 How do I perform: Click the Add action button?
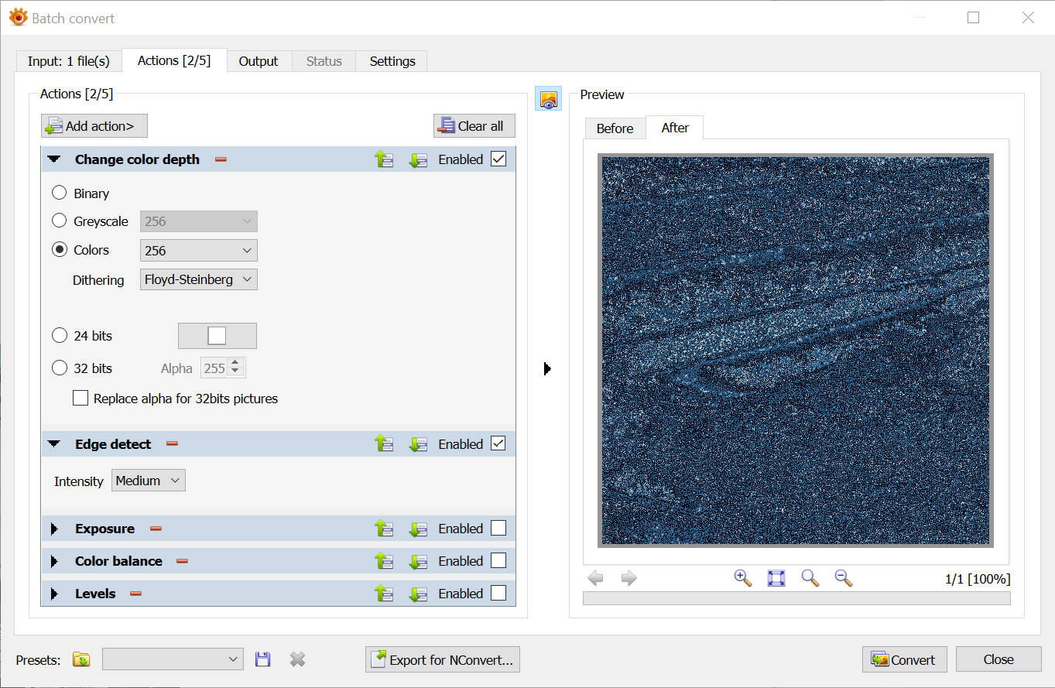point(94,126)
